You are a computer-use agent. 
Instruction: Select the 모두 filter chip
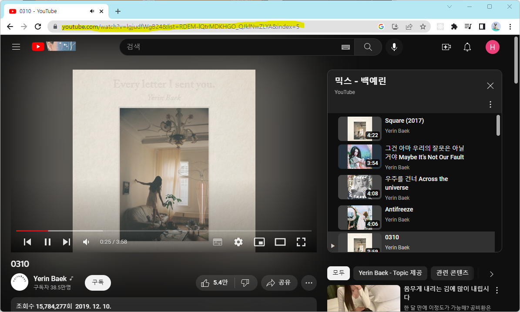tap(338, 273)
